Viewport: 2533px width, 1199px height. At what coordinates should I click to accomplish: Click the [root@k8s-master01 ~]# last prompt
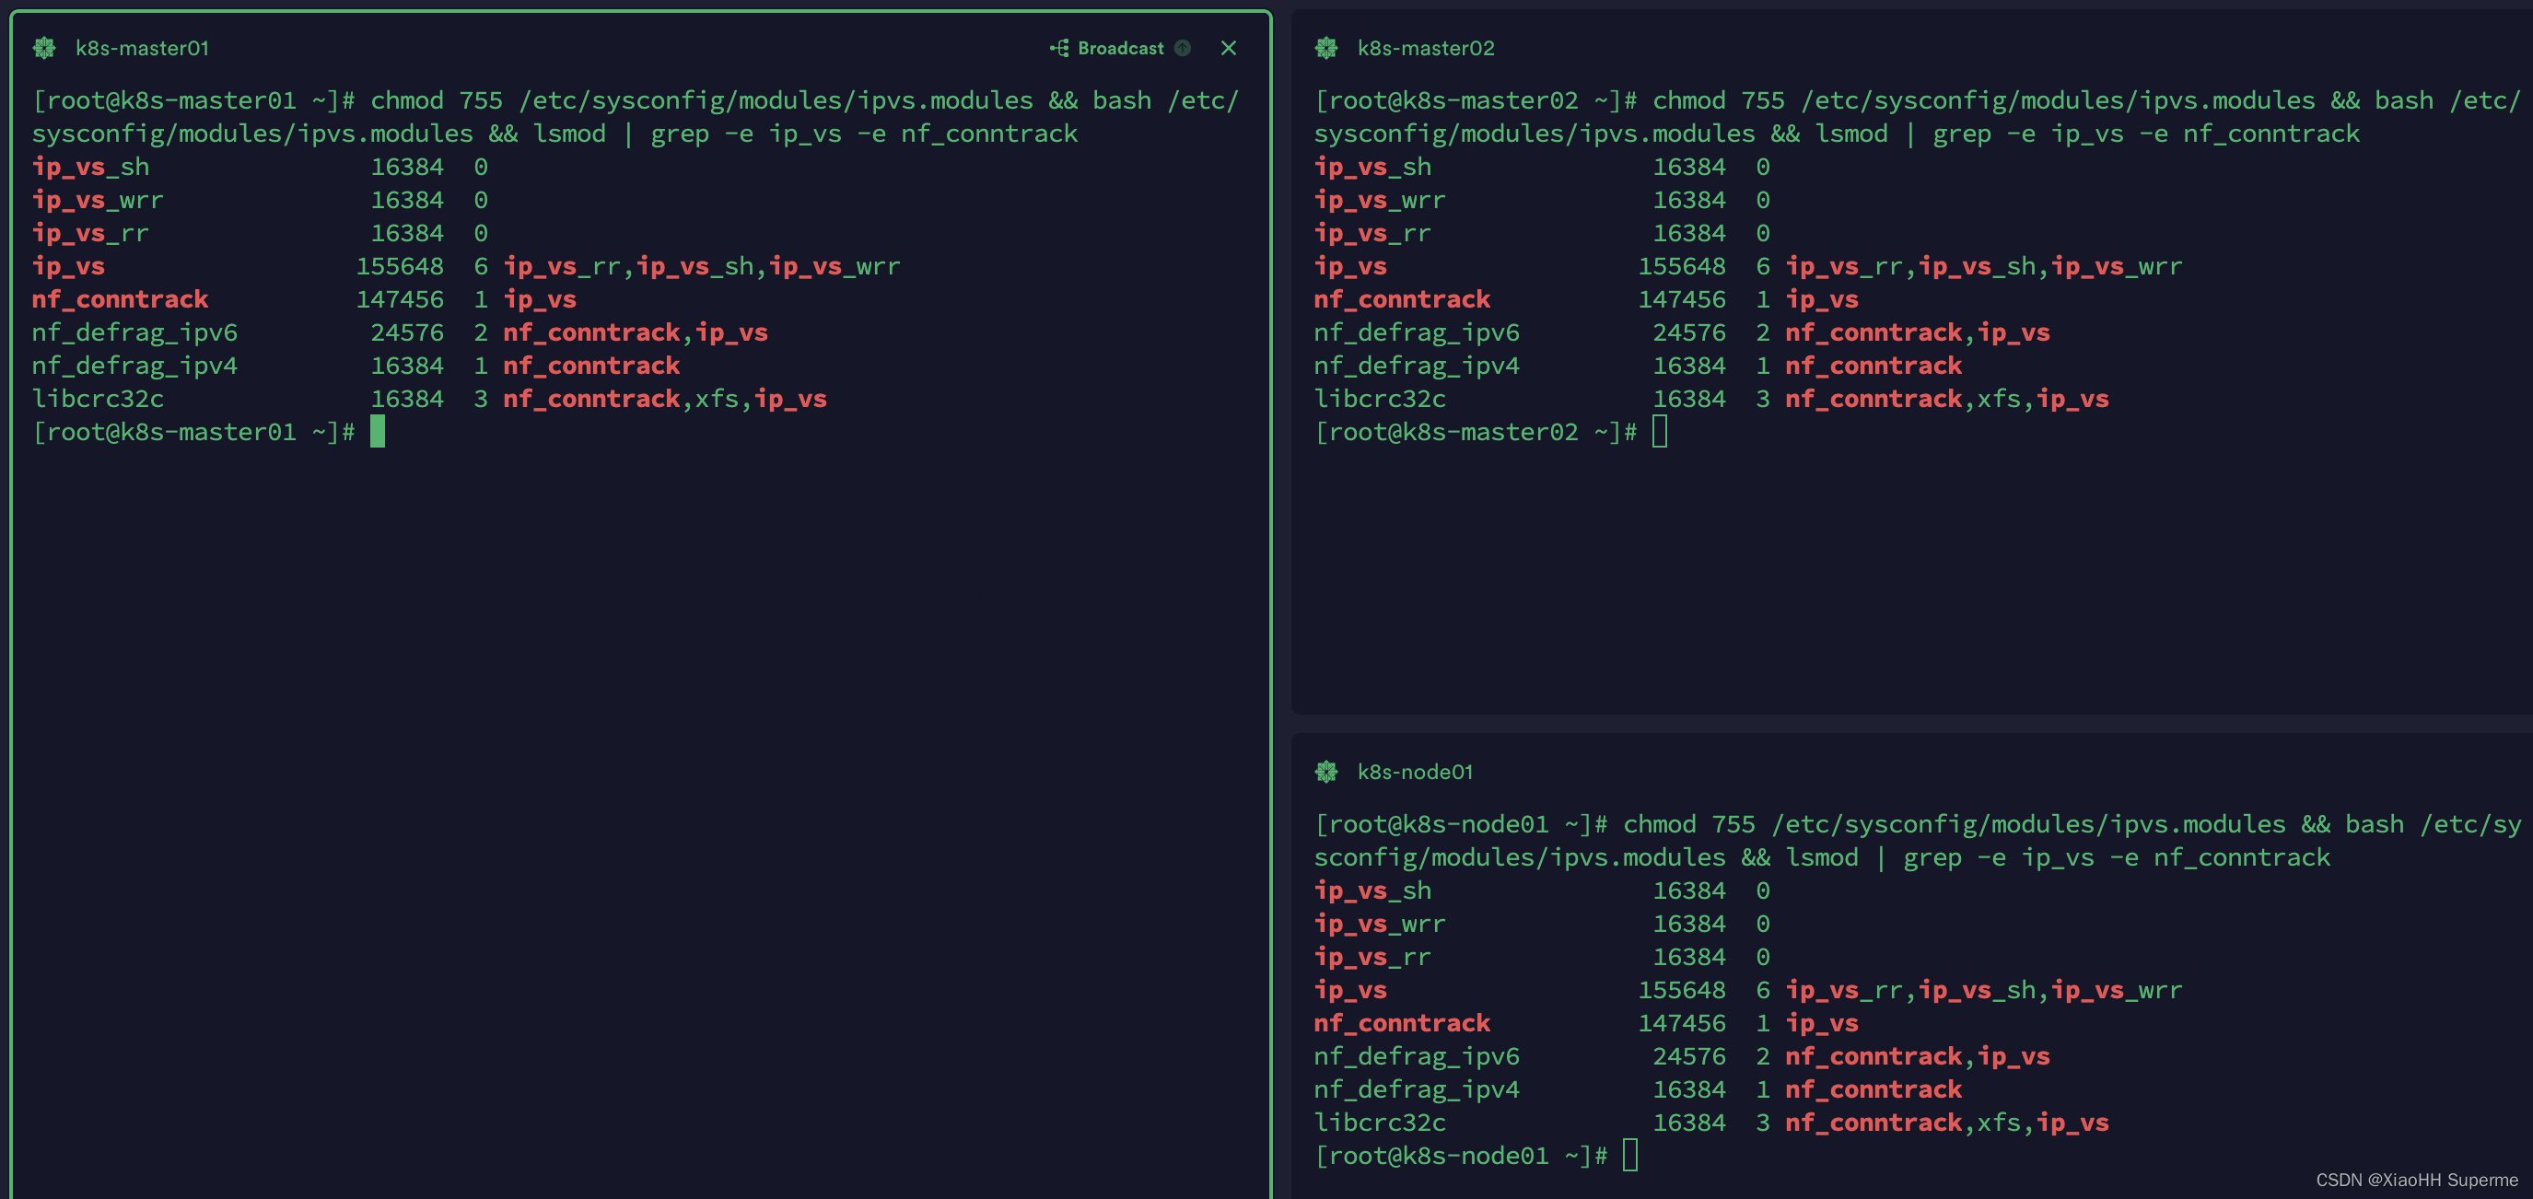pos(193,432)
